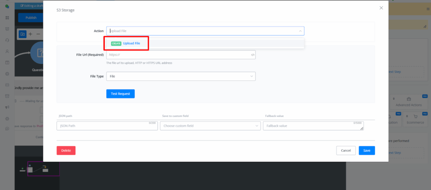Click into the File Url input field

(x=177, y=55)
